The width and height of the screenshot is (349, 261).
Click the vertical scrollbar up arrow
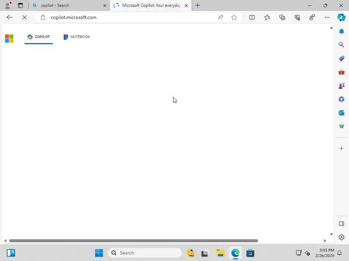click(x=331, y=28)
